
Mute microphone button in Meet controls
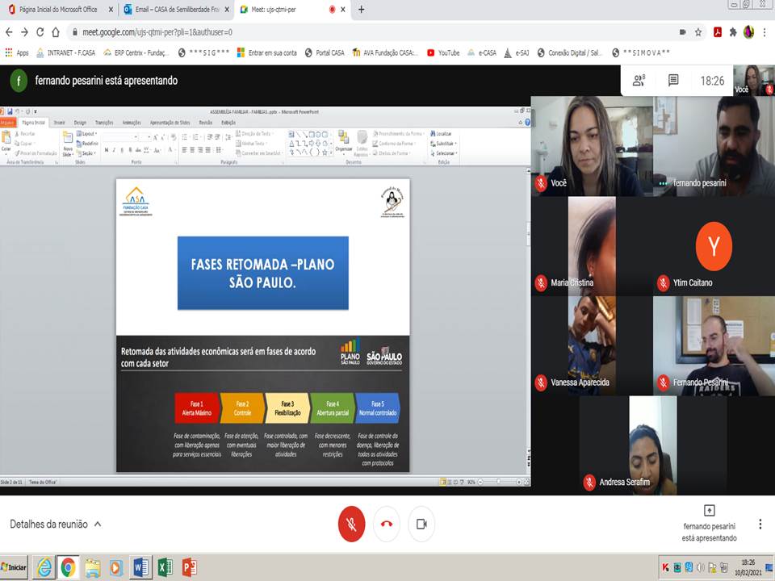click(351, 524)
